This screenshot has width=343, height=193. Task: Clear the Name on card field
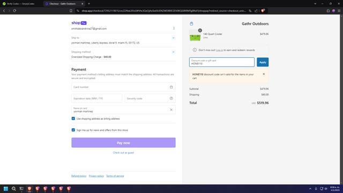(171, 110)
